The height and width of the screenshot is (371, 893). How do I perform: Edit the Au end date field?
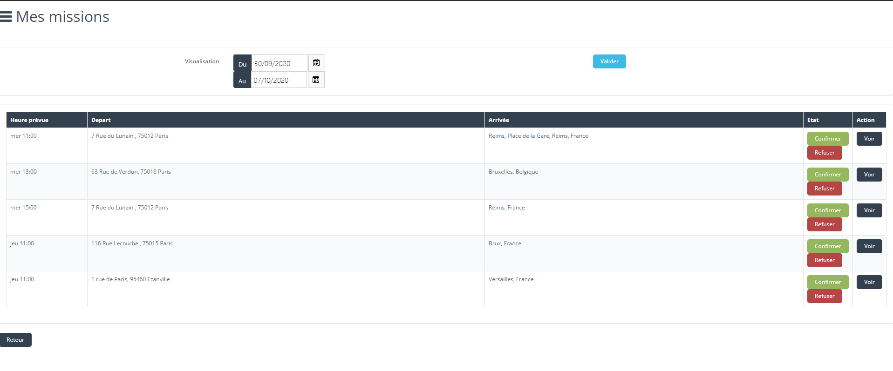point(279,80)
